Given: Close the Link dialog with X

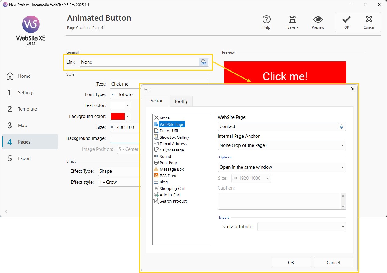Looking at the screenshot, I should pyautogui.click(x=353, y=89).
